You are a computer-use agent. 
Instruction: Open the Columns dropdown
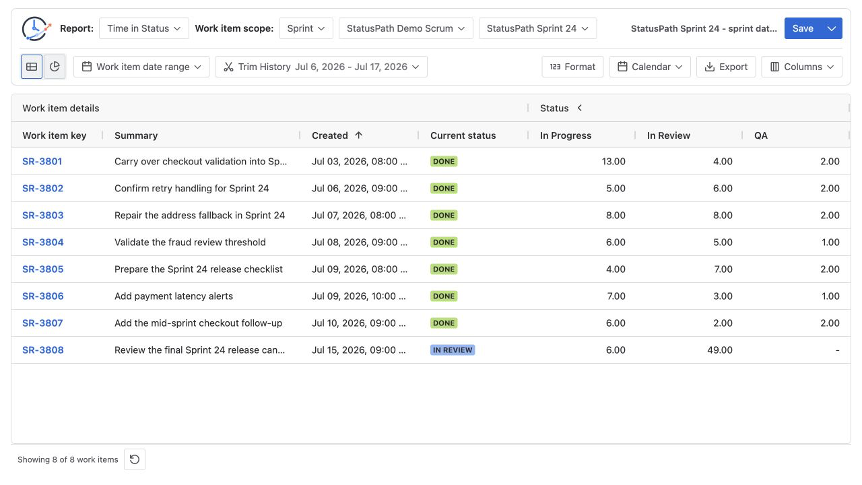tap(802, 67)
